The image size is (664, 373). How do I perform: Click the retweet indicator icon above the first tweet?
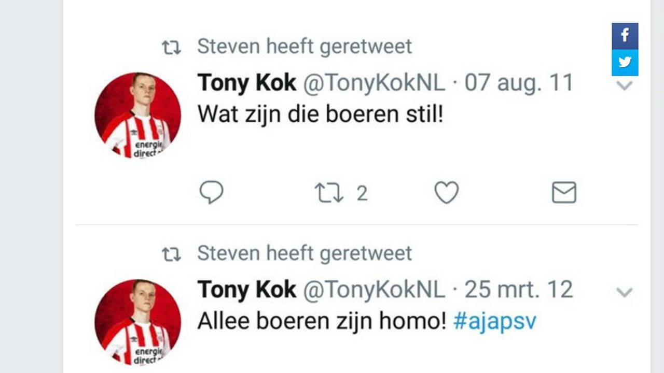171,48
